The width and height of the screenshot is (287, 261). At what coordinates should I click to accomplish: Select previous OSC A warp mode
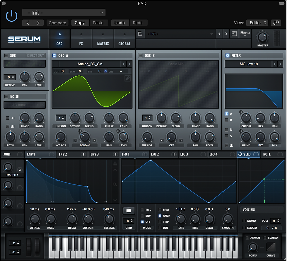[x=75, y=140]
